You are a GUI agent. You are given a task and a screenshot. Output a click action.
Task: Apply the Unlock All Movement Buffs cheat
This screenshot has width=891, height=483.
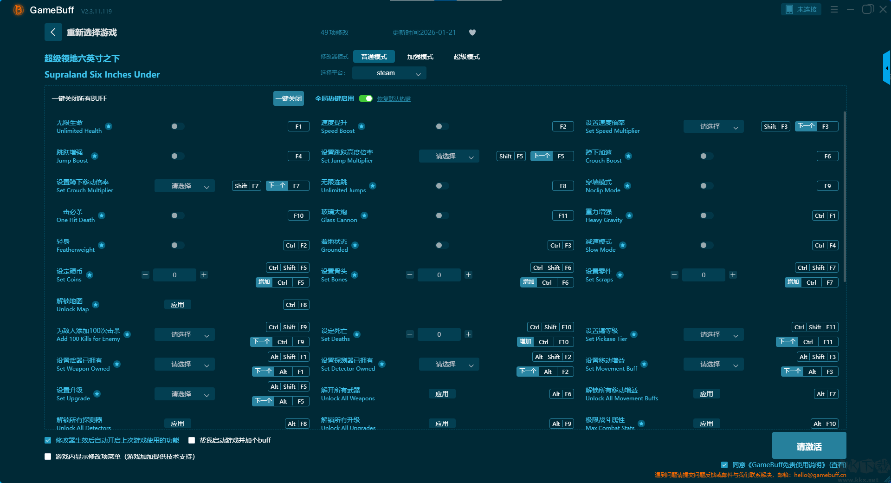click(707, 394)
